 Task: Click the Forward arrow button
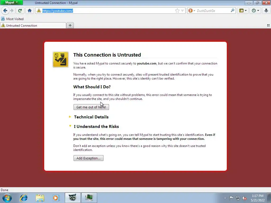coord(12,11)
